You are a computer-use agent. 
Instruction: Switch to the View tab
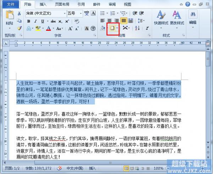127,5
